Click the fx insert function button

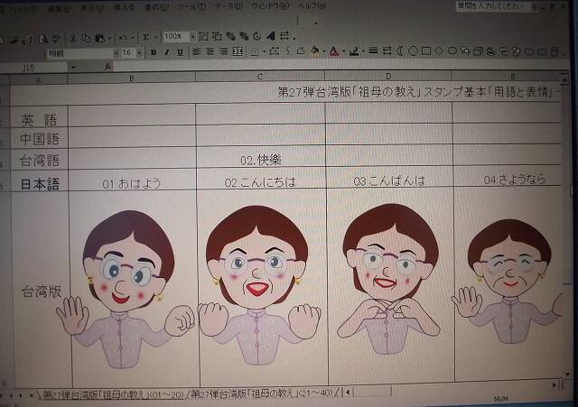107,67
